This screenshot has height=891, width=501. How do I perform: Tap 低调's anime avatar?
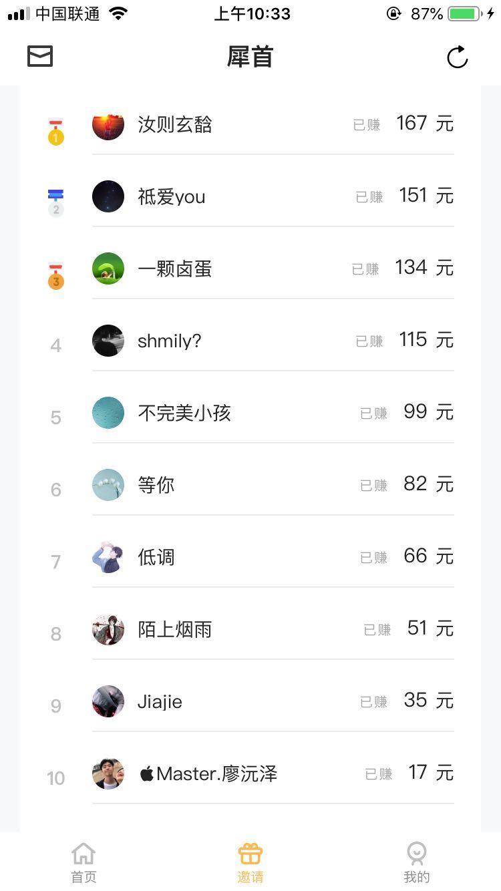point(108,557)
